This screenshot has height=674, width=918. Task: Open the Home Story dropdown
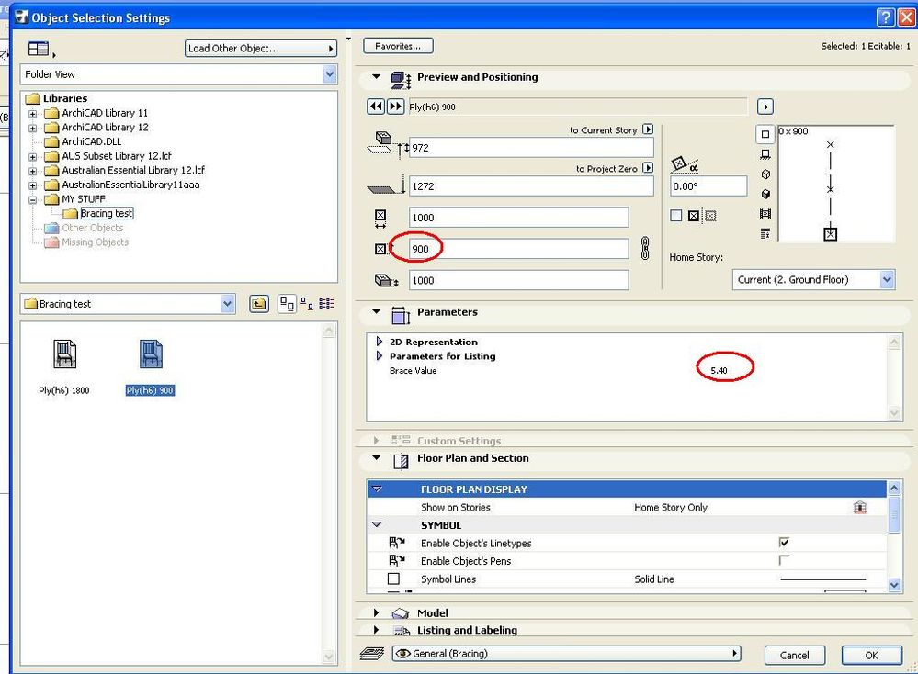coord(887,280)
